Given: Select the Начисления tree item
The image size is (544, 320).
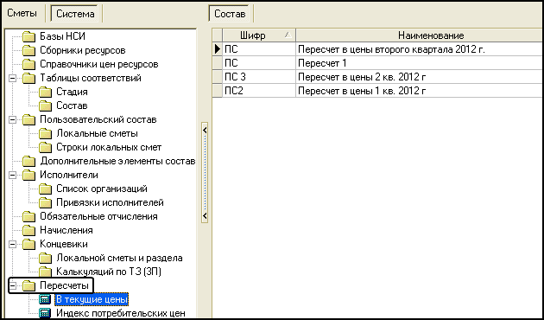Looking at the screenshot, I should click(66, 230).
